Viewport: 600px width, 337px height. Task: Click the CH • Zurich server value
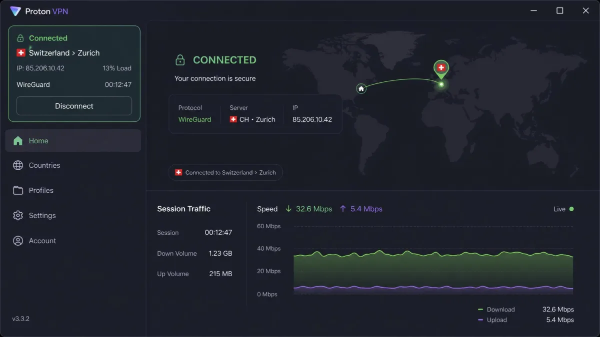click(x=257, y=119)
